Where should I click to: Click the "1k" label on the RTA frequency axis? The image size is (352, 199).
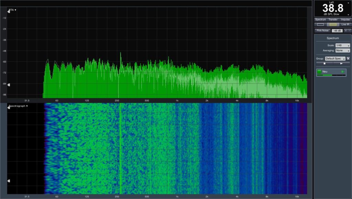pyautogui.click(x=177, y=100)
